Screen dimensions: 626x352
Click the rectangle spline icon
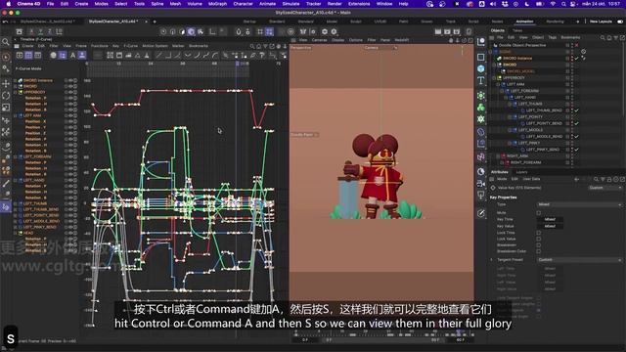point(481,57)
